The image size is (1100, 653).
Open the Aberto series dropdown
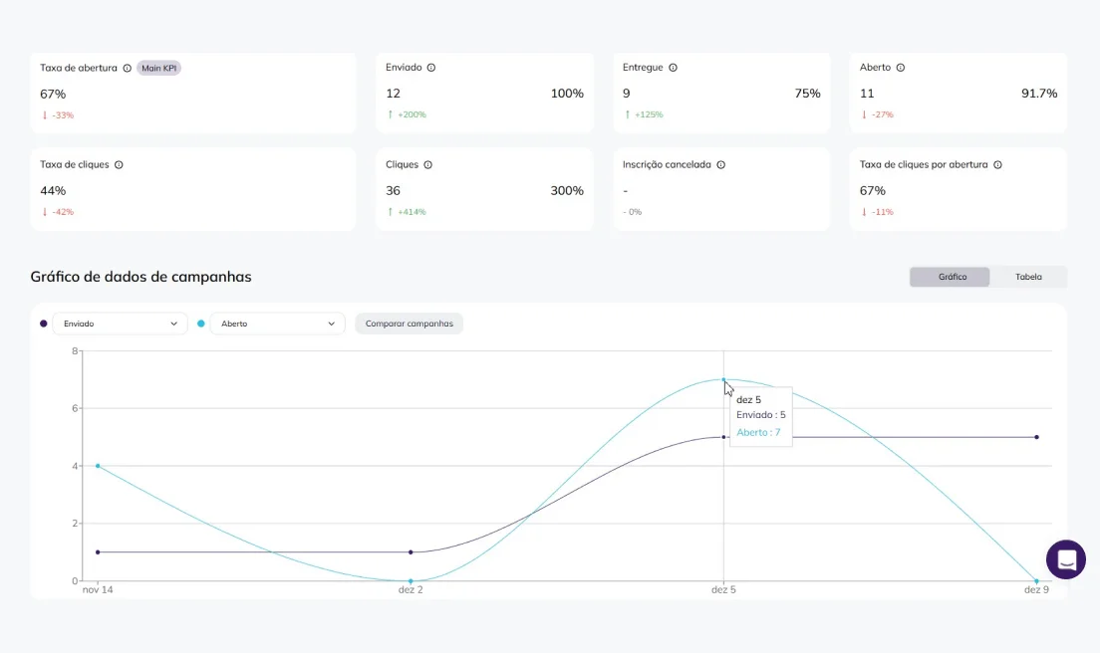point(277,324)
